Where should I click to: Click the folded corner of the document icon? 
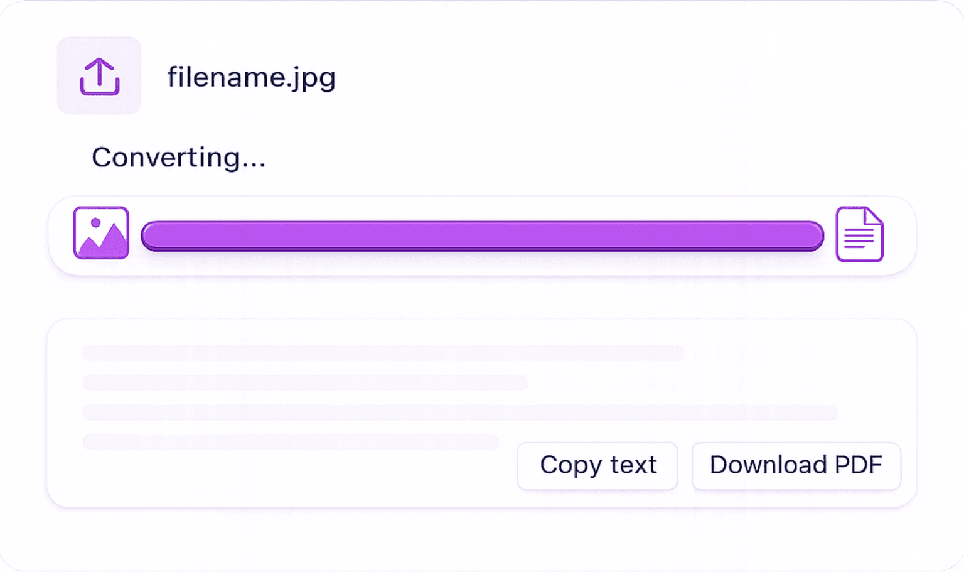coord(873,217)
